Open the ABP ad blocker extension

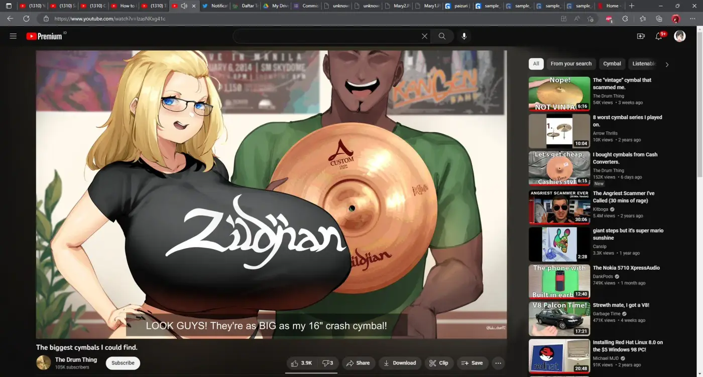click(609, 19)
